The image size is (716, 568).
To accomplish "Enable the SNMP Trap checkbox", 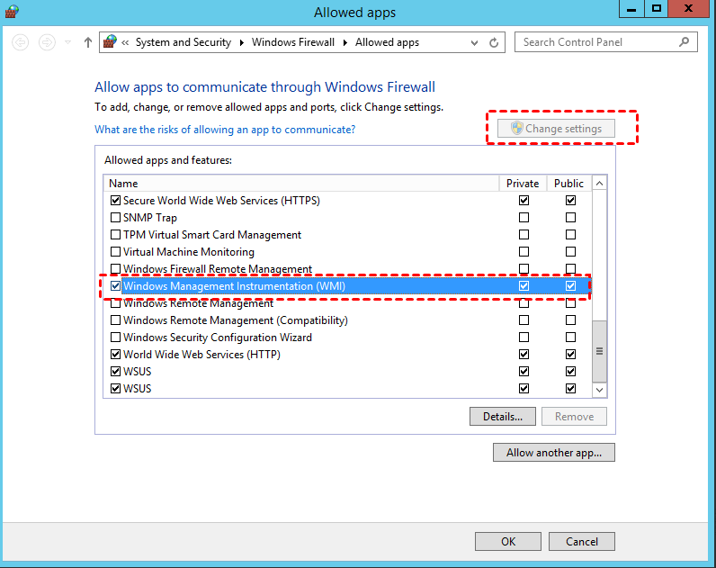I will point(115,217).
